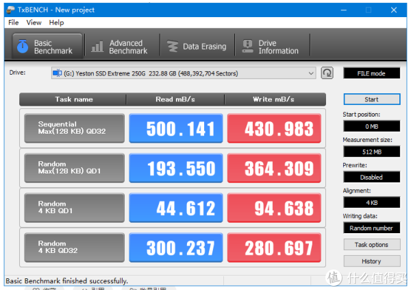Click the TxBENCH title bar app icon
This screenshot has height=290, width=411.
[x=10, y=10]
